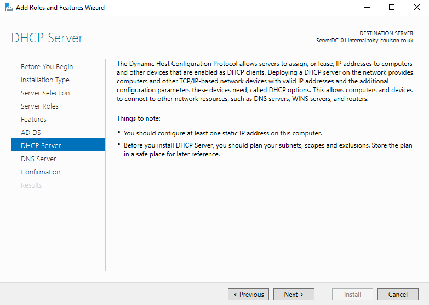Image resolution: width=429 pixels, height=305 pixels.
Task: Select the highlighted DHCP Server step
Action: click(x=41, y=146)
